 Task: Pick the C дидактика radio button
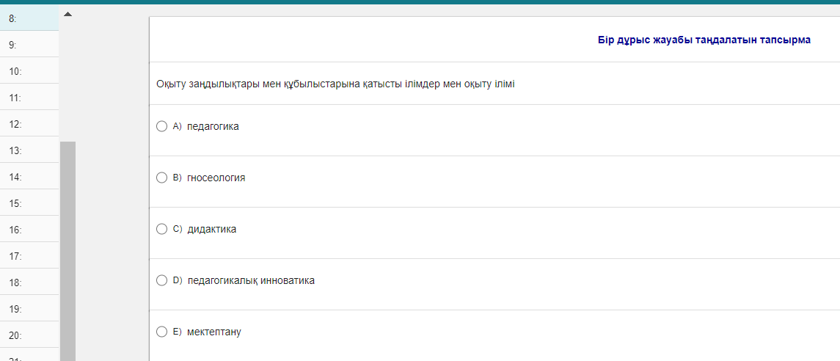point(162,229)
